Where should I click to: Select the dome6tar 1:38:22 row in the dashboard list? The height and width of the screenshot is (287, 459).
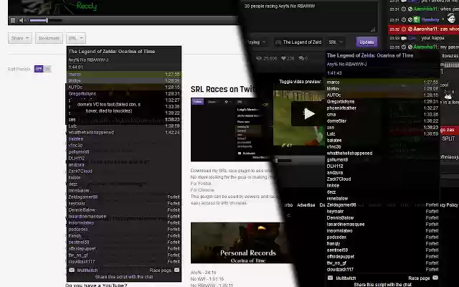pyautogui.click(x=382, y=121)
